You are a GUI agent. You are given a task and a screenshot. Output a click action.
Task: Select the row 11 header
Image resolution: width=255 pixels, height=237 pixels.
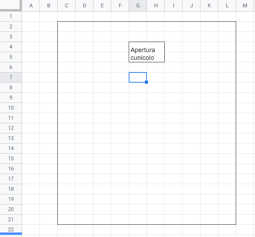pos(10,118)
